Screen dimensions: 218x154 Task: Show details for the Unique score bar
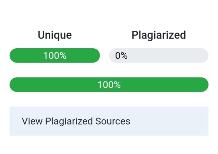[x=55, y=55]
